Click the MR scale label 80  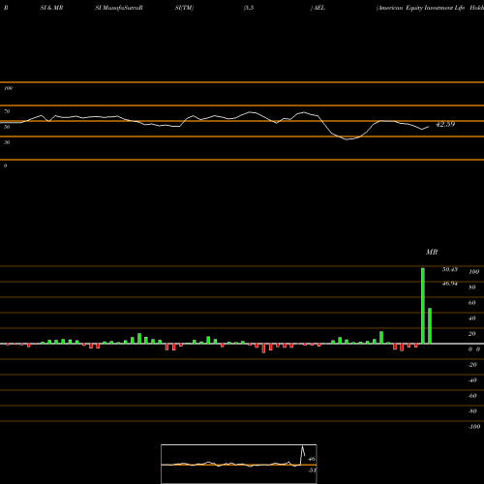pos(472,287)
